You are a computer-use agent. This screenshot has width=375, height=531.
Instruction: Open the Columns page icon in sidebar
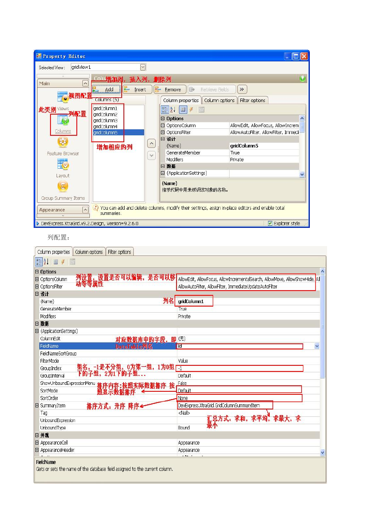pos(63,121)
